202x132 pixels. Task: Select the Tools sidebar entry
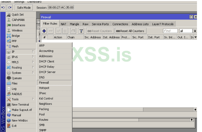tap(21, 99)
